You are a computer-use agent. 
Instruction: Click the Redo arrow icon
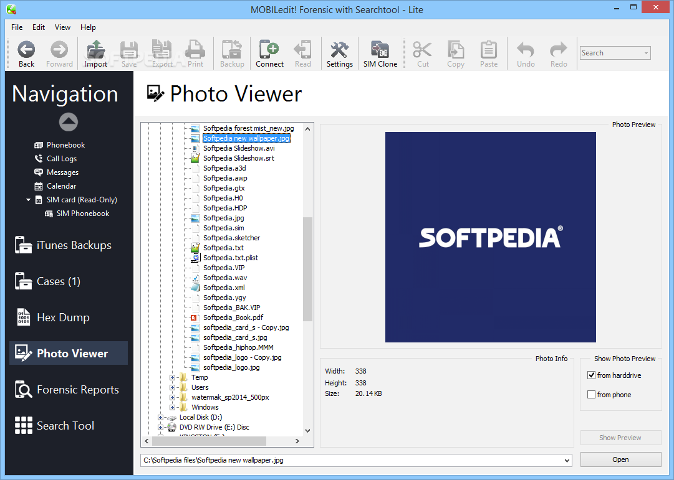559,50
